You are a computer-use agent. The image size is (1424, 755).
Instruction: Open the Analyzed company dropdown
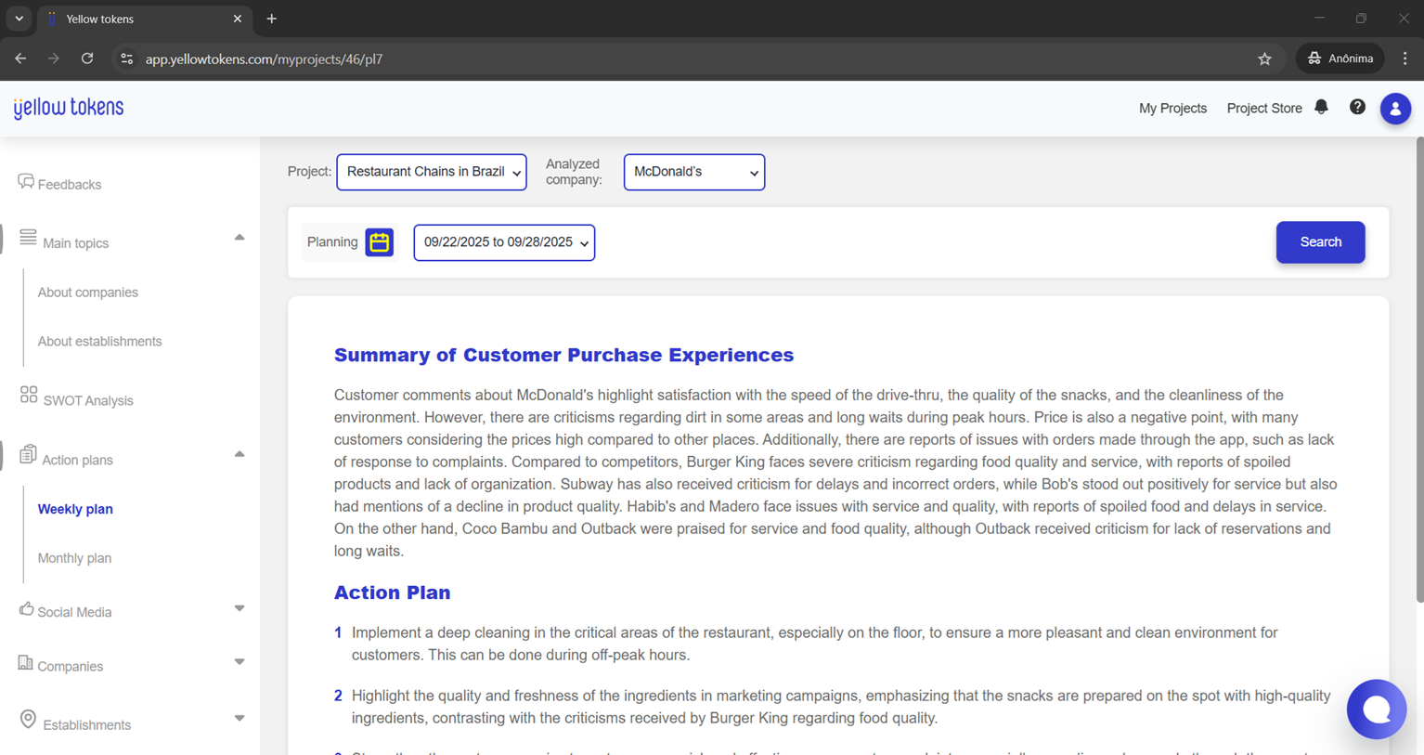pyautogui.click(x=693, y=172)
